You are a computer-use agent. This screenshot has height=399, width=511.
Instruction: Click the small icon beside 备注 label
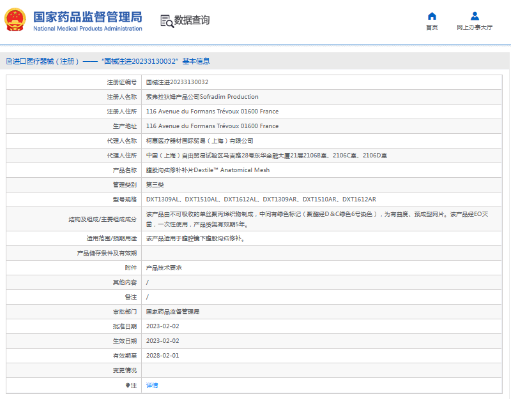pyautogui.click(x=127, y=384)
